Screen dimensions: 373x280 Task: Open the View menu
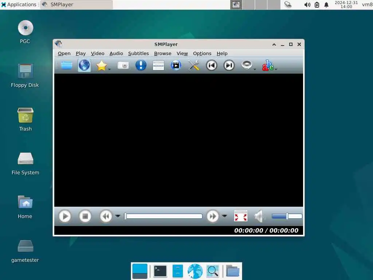(x=182, y=54)
